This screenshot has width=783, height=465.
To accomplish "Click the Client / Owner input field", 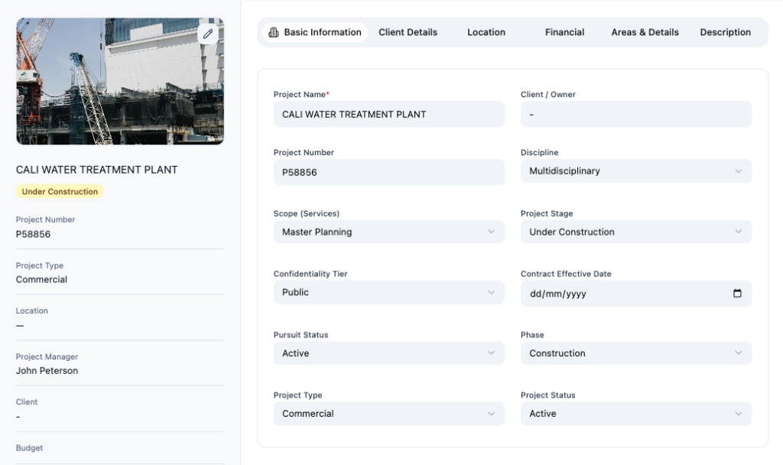I will [635, 115].
